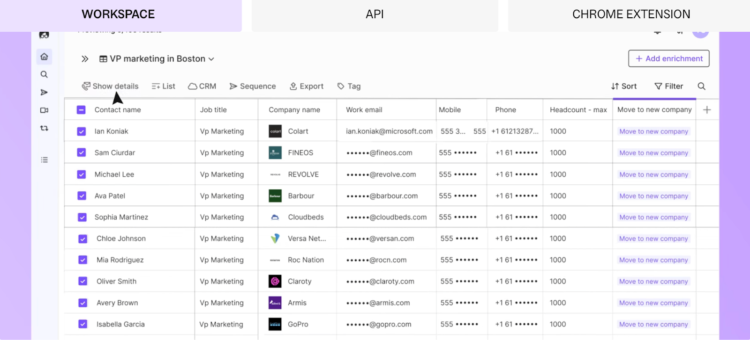Add contacts to a Sequence
This screenshot has width=750, height=340.
click(x=253, y=86)
